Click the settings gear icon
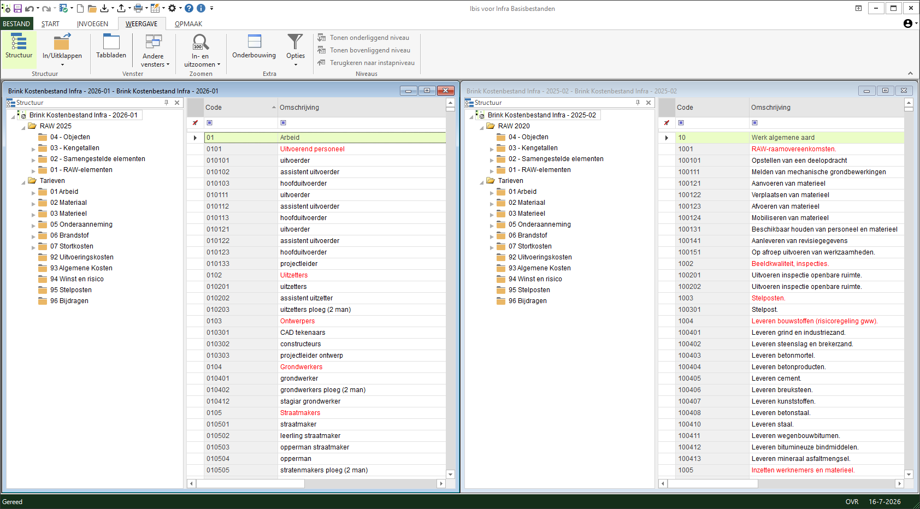This screenshot has height=509, width=920. pos(172,8)
